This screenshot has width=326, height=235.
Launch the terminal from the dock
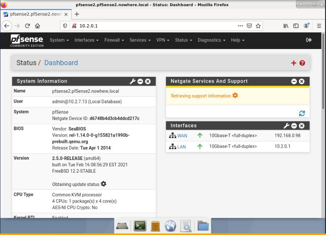[140, 225]
